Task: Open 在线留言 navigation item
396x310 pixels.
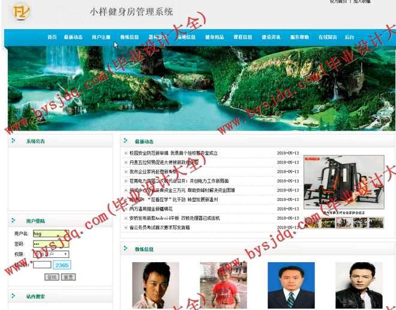Action: tap(328, 37)
